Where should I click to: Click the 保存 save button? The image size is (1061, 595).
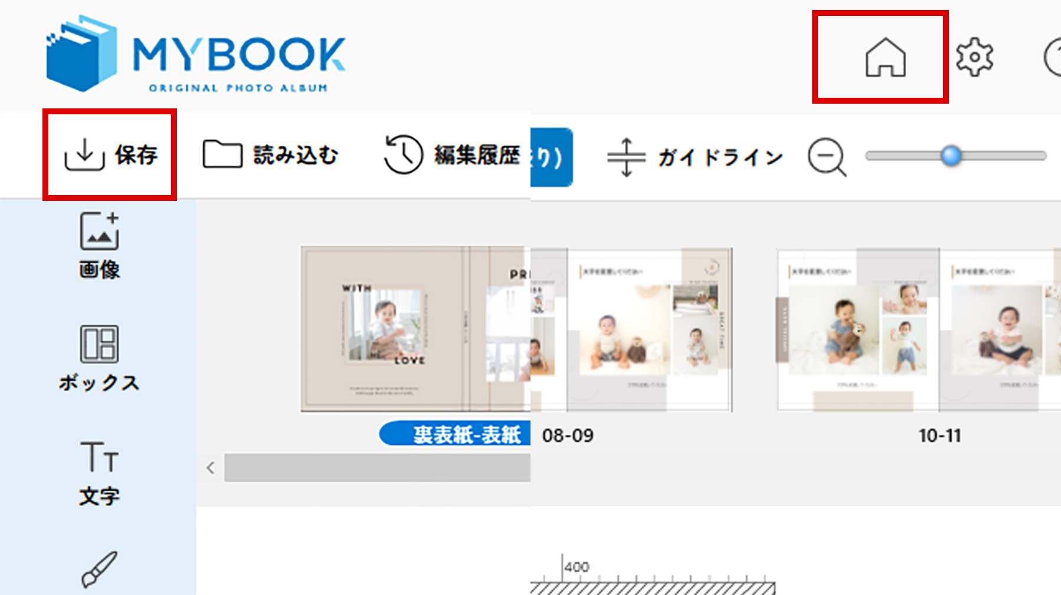coord(110,155)
